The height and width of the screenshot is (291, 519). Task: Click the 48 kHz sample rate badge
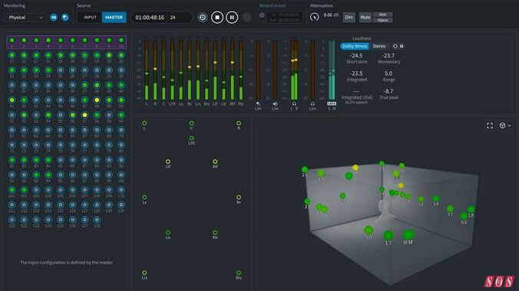pos(54,17)
